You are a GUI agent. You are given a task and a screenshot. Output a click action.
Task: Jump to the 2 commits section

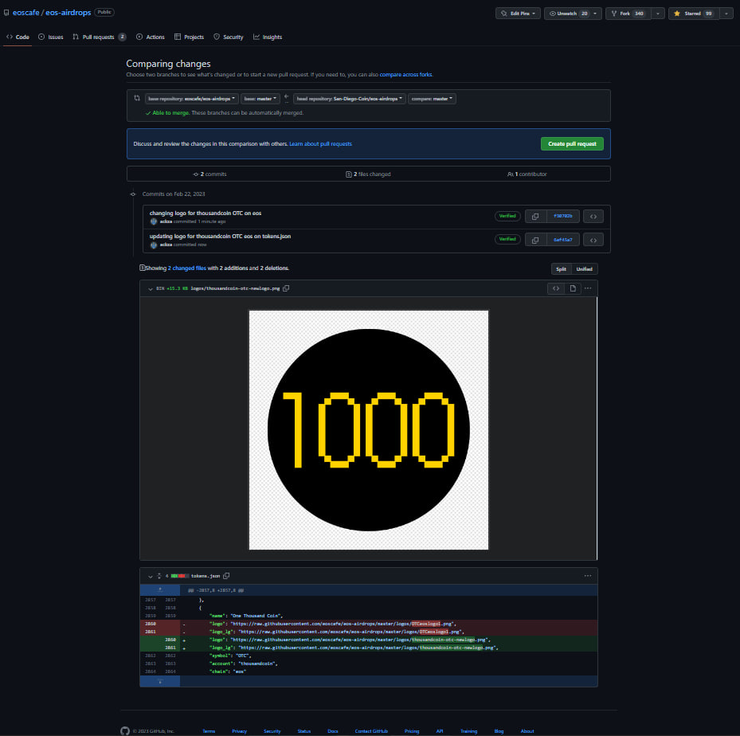pyautogui.click(x=210, y=174)
